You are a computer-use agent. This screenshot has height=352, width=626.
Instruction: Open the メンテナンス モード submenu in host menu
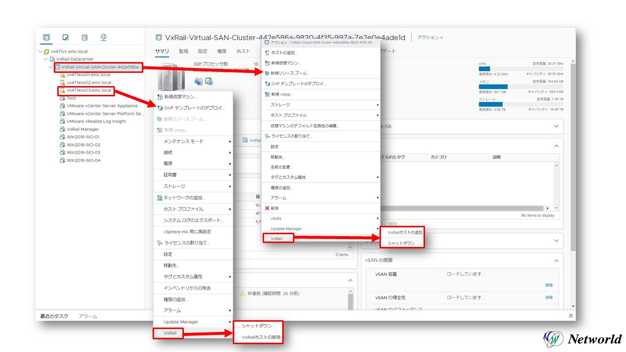[x=193, y=141]
